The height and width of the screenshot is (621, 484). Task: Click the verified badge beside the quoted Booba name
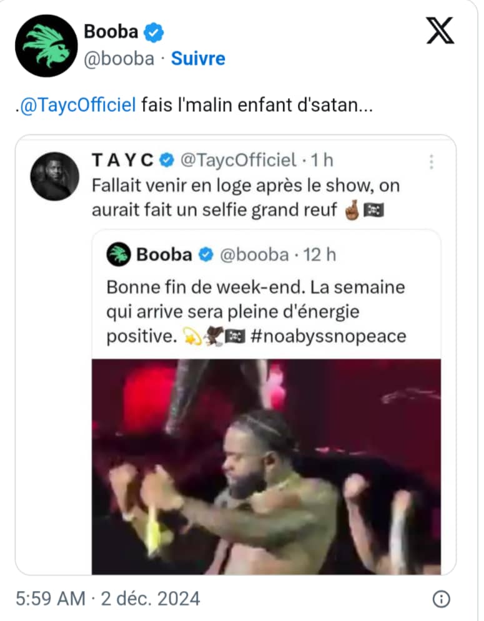pyautogui.click(x=204, y=254)
